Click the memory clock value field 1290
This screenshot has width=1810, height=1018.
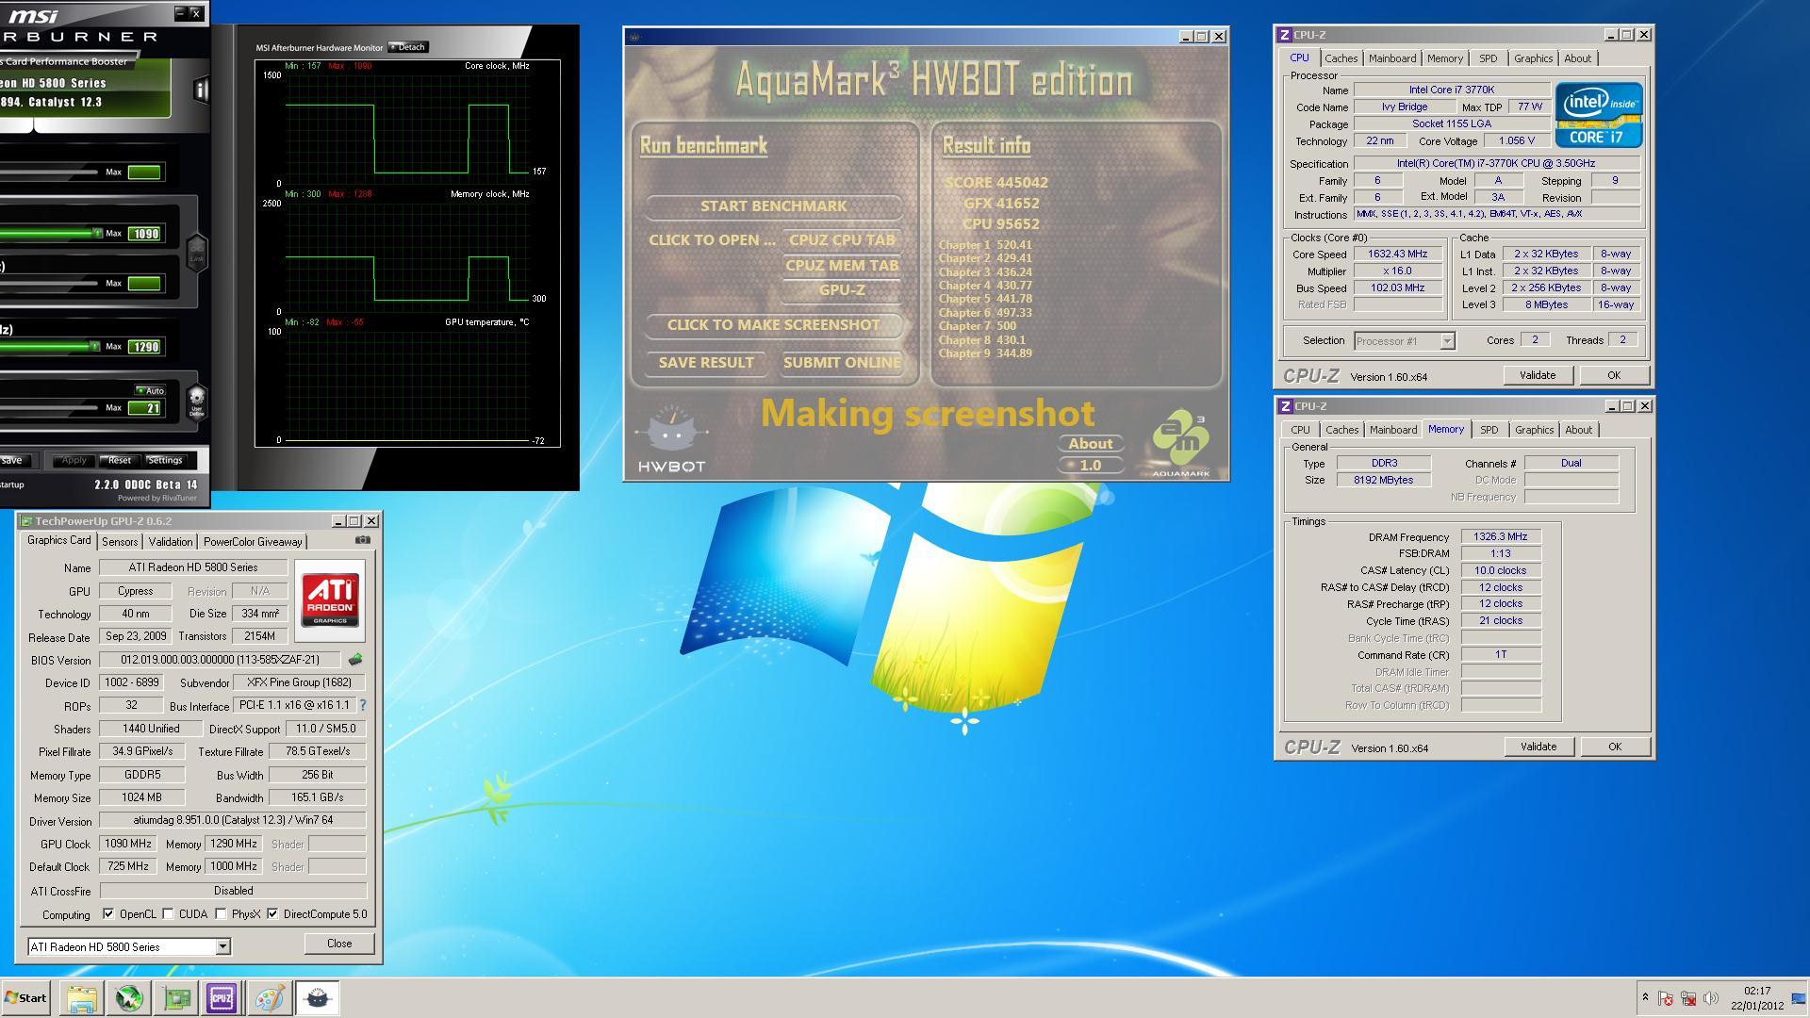pyautogui.click(x=144, y=347)
